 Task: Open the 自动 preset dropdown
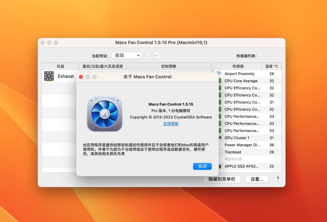tap(126, 55)
